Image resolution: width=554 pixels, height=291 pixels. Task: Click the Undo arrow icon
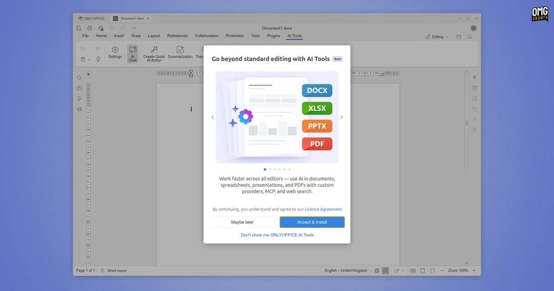[x=112, y=28]
